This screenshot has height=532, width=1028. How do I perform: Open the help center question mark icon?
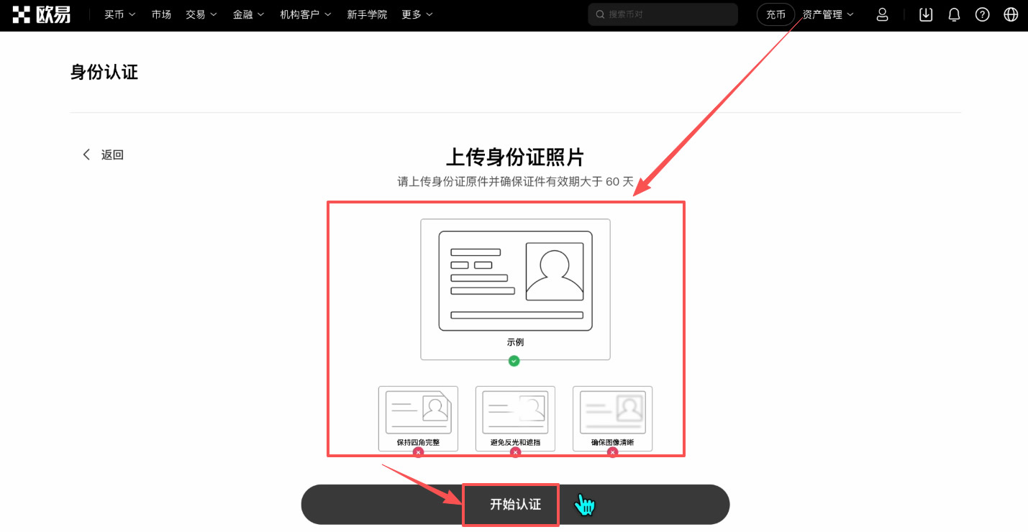pyautogui.click(x=982, y=14)
